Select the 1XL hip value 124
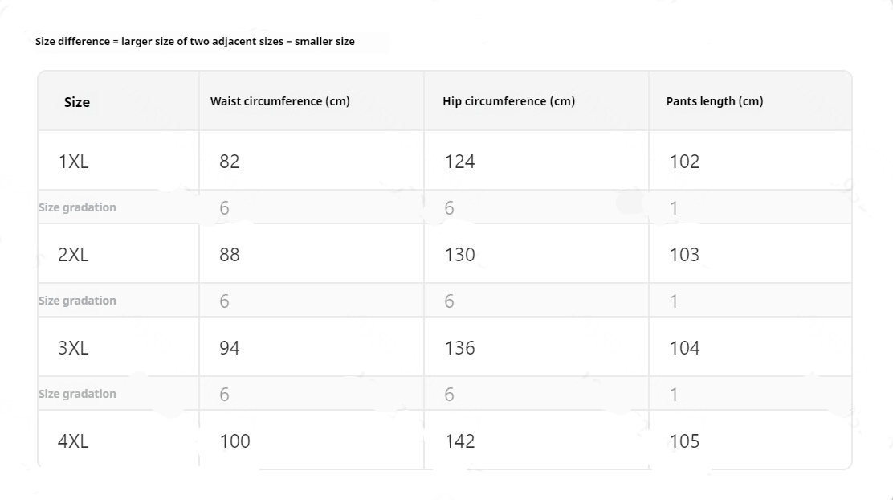This screenshot has height=500, width=893. tap(459, 162)
